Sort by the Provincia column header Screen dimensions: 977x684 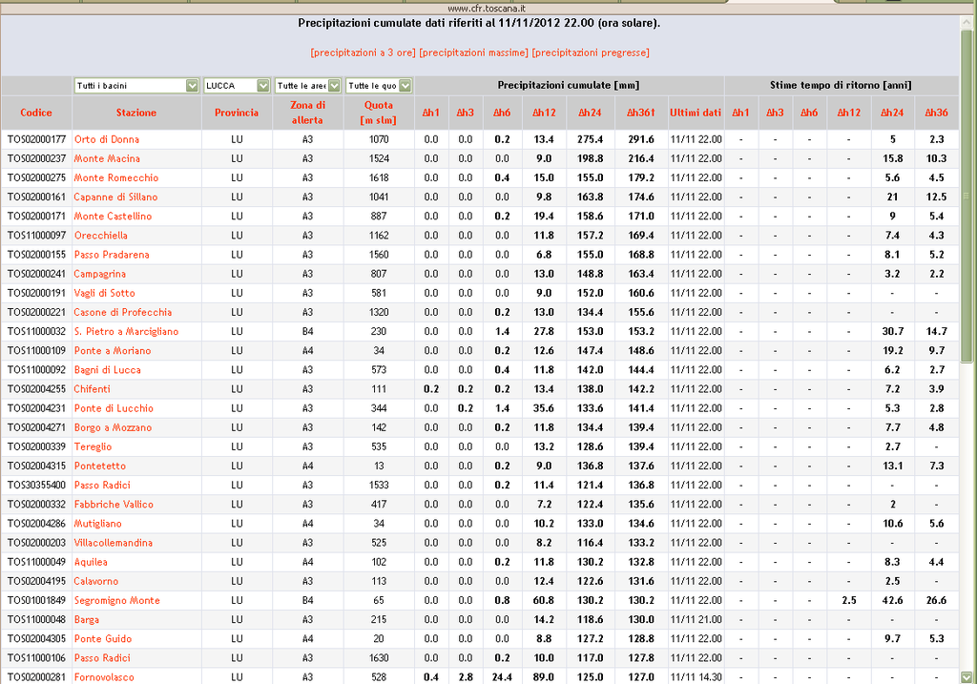pos(237,113)
